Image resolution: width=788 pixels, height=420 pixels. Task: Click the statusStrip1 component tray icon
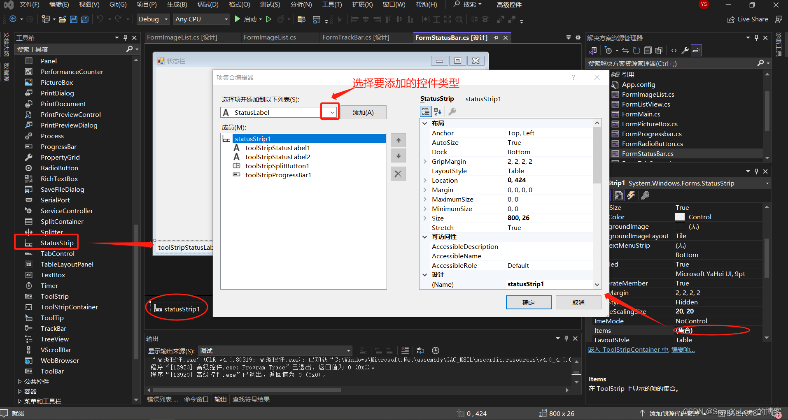(158, 309)
